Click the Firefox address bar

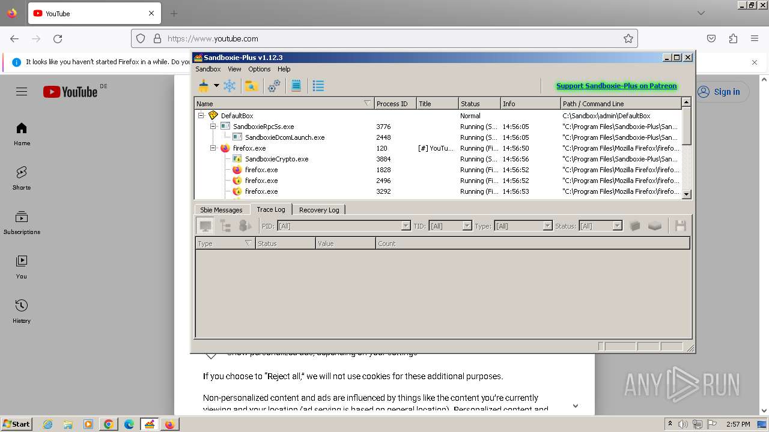[x=384, y=38]
